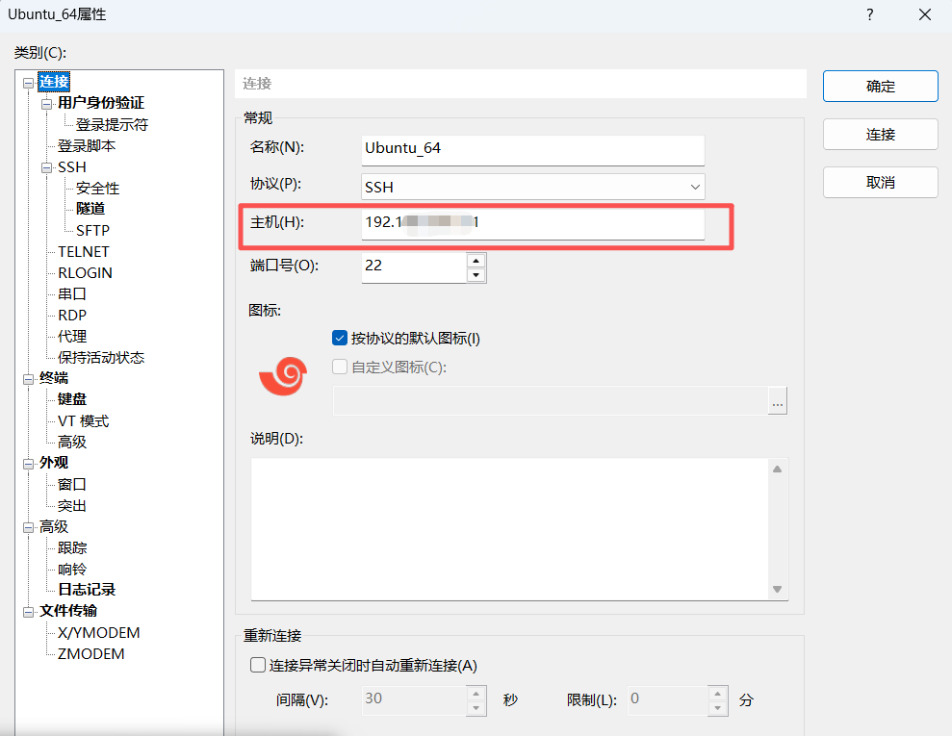The width and height of the screenshot is (952, 736).
Task: Select 突出 under 外观
Action: point(71,505)
